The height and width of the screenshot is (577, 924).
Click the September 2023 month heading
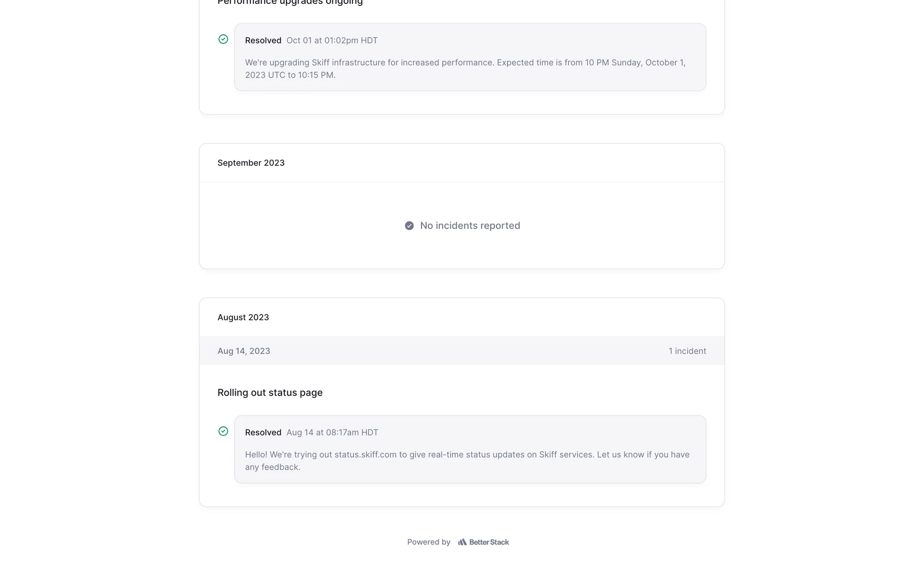(251, 163)
